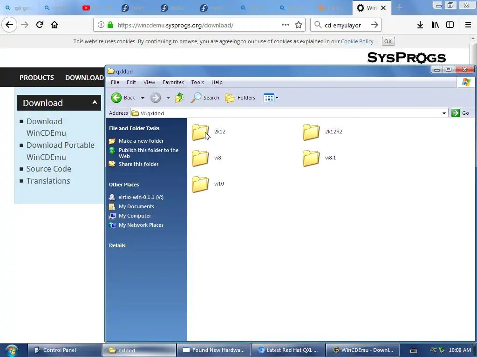
Task: Close the active Win tab
Action: point(384,8)
